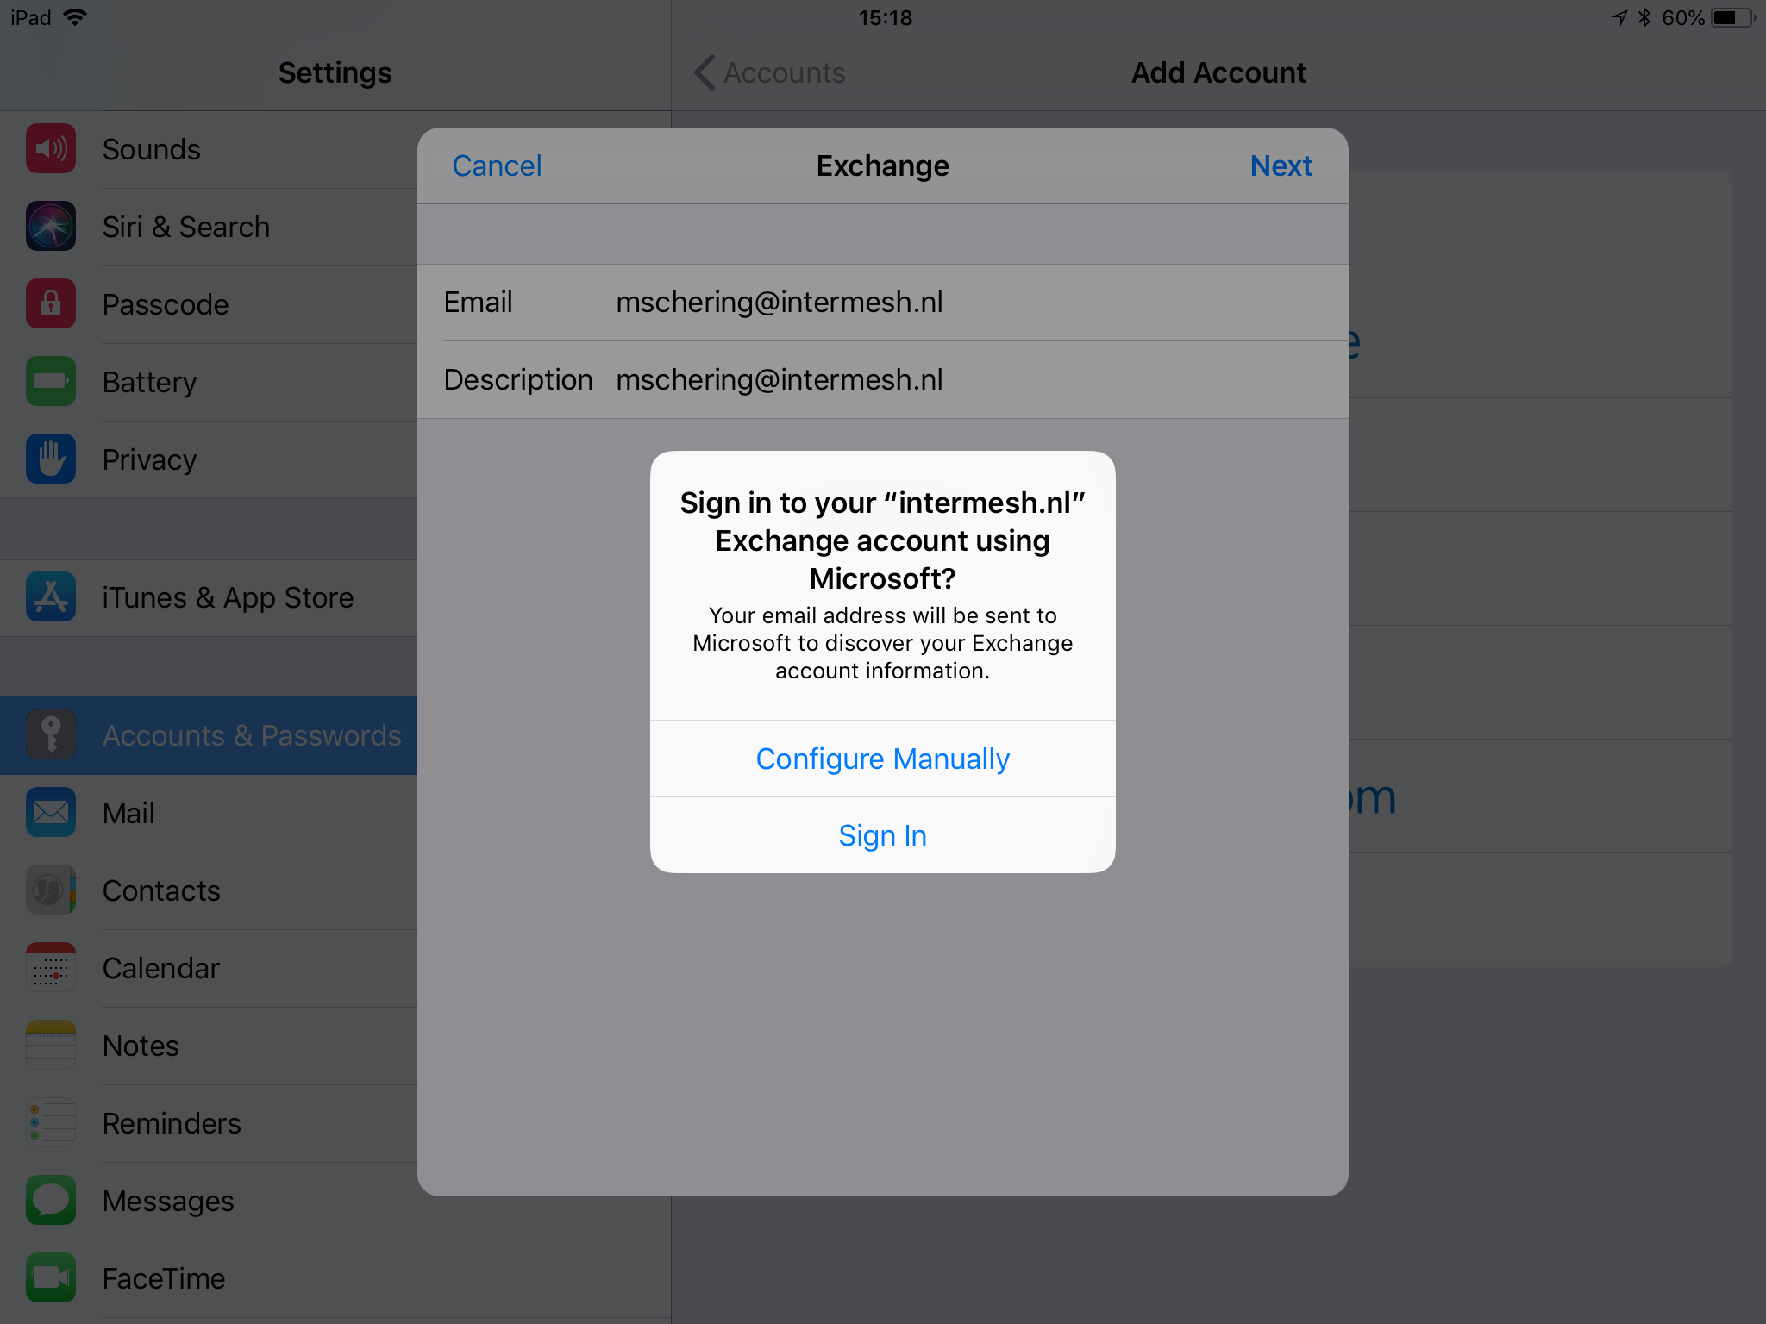Screen dimensions: 1766x1324
Task: Tap the Exchange sheet title
Action: pyautogui.click(x=883, y=165)
